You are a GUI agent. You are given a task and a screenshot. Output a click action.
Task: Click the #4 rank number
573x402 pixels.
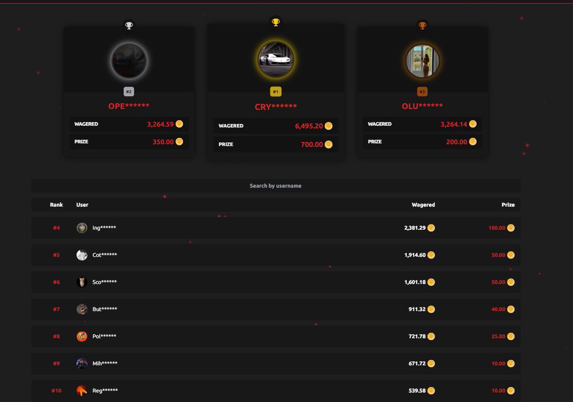click(x=56, y=228)
